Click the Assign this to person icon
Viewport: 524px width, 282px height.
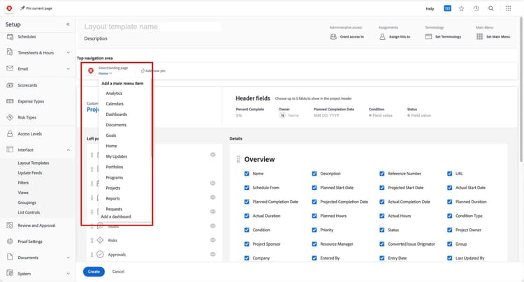(382, 37)
